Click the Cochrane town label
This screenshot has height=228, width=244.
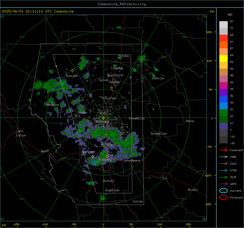(x=89, y=152)
